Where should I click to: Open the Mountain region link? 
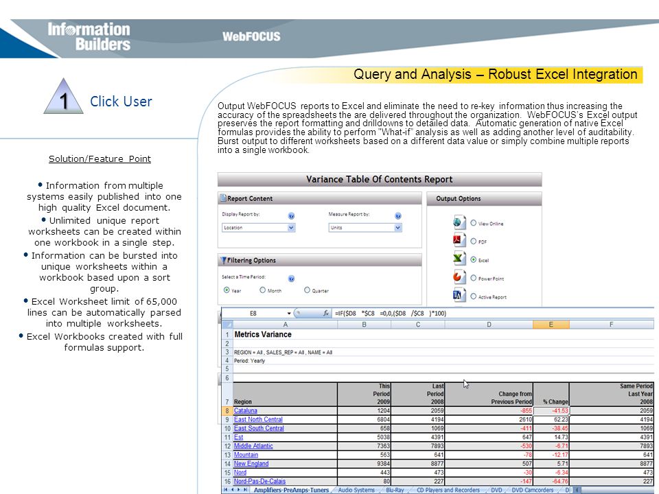(x=246, y=454)
